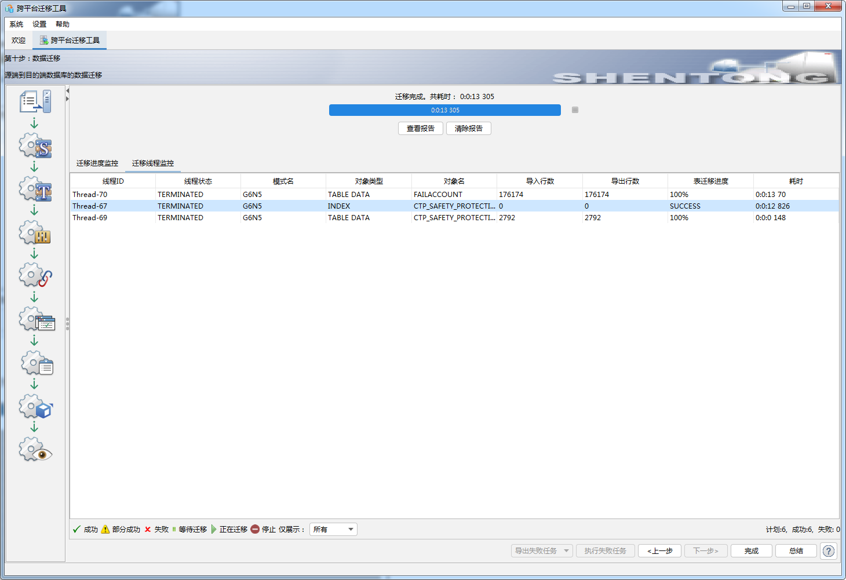Open the 仅展示 filter dropdown showing 所有
The width and height of the screenshot is (846, 580).
click(333, 530)
